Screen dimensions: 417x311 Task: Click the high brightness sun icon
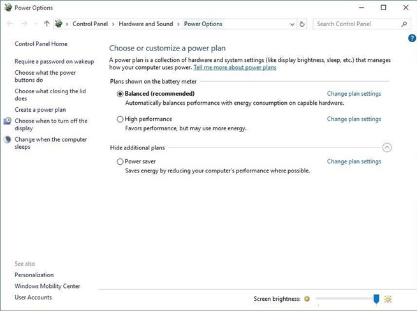coord(388,299)
